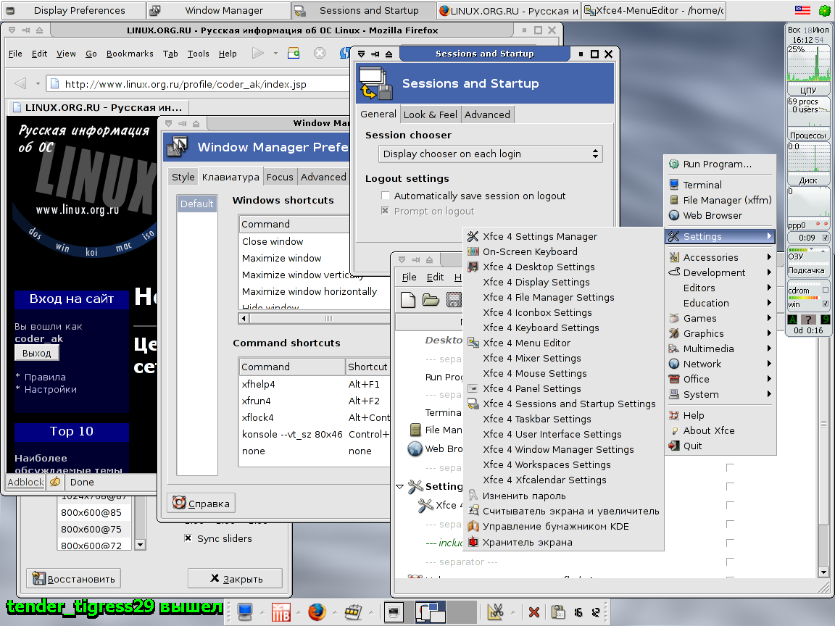Click the Save floppy icon in Menu Editor toolbar
Image resolution: width=835 pixels, height=626 pixels.
coord(454,300)
